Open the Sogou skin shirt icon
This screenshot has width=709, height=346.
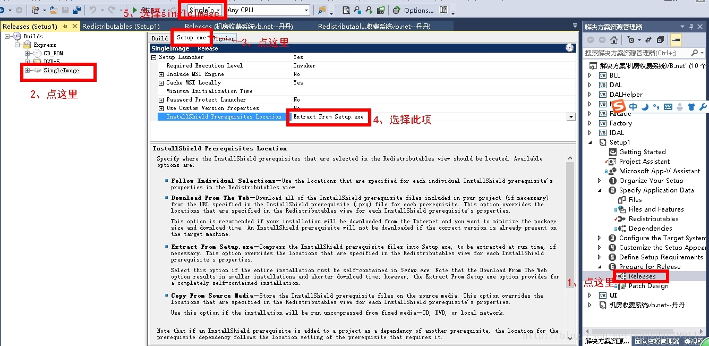click(691, 107)
